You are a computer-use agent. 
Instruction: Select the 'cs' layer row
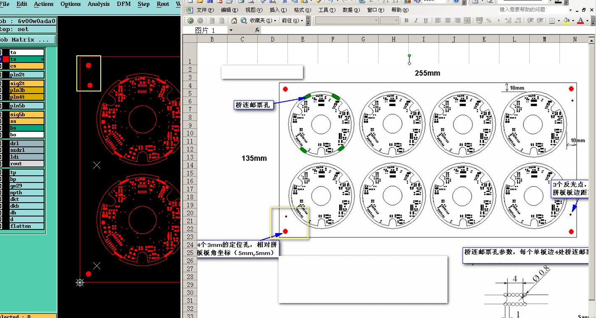coord(27,66)
